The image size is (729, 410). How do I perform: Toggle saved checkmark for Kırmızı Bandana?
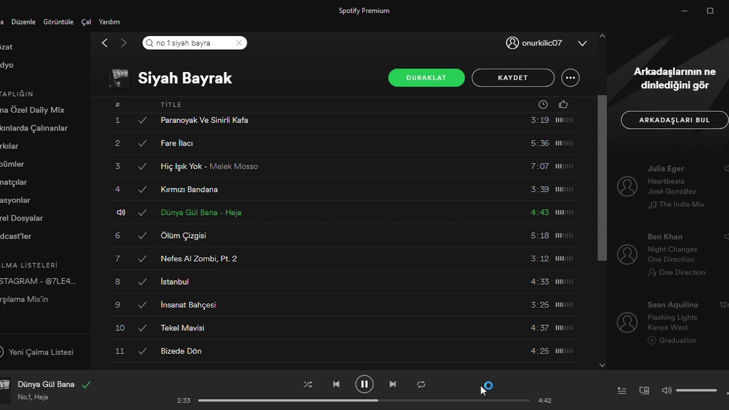click(x=142, y=189)
